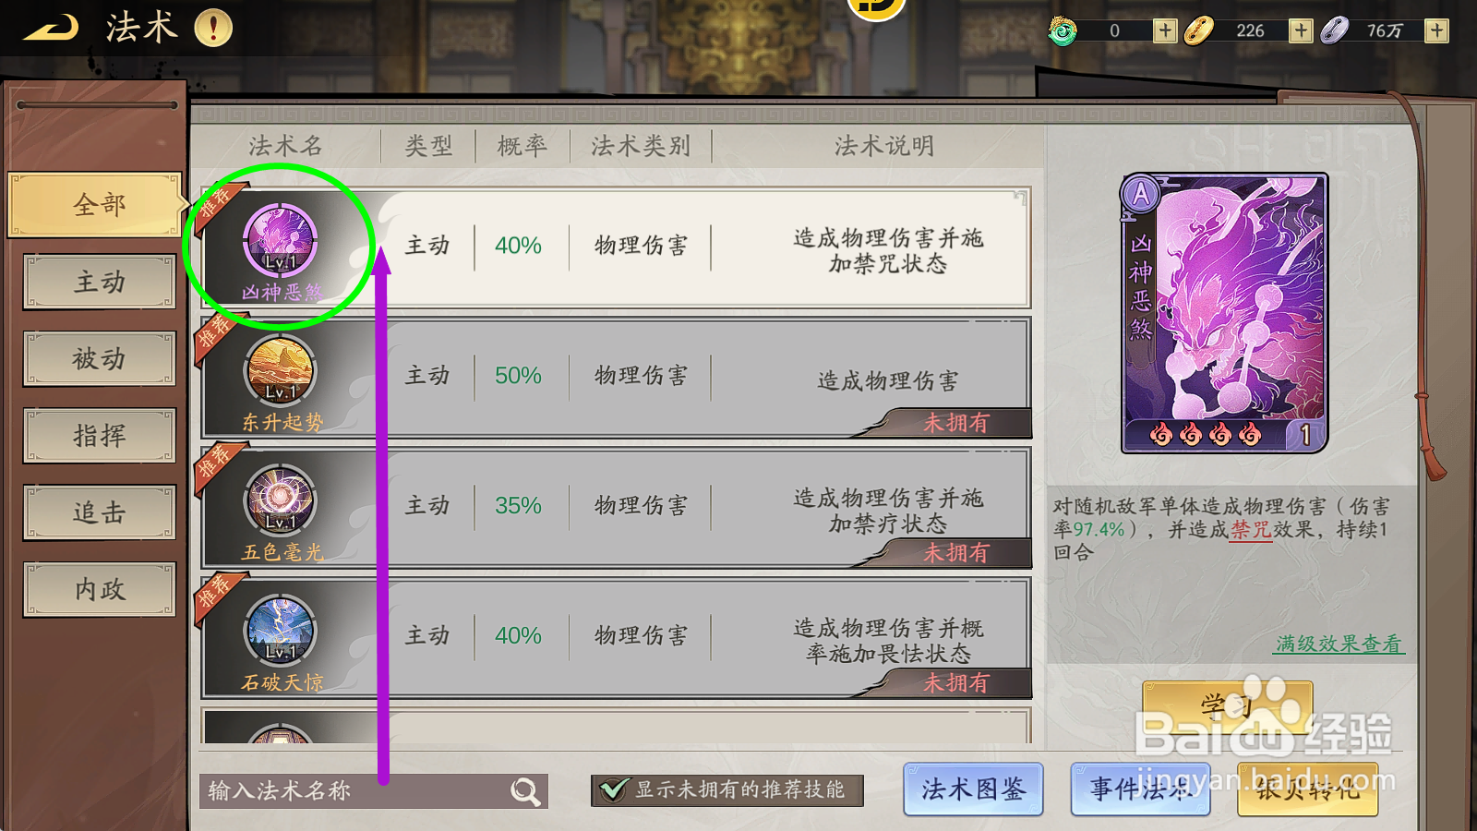Click the yellow back arrow icon
Image resolution: width=1477 pixels, height=831 pixels.
coord(51,29)
